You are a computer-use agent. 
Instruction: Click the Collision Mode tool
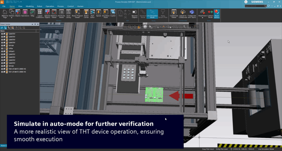(210, 13)
